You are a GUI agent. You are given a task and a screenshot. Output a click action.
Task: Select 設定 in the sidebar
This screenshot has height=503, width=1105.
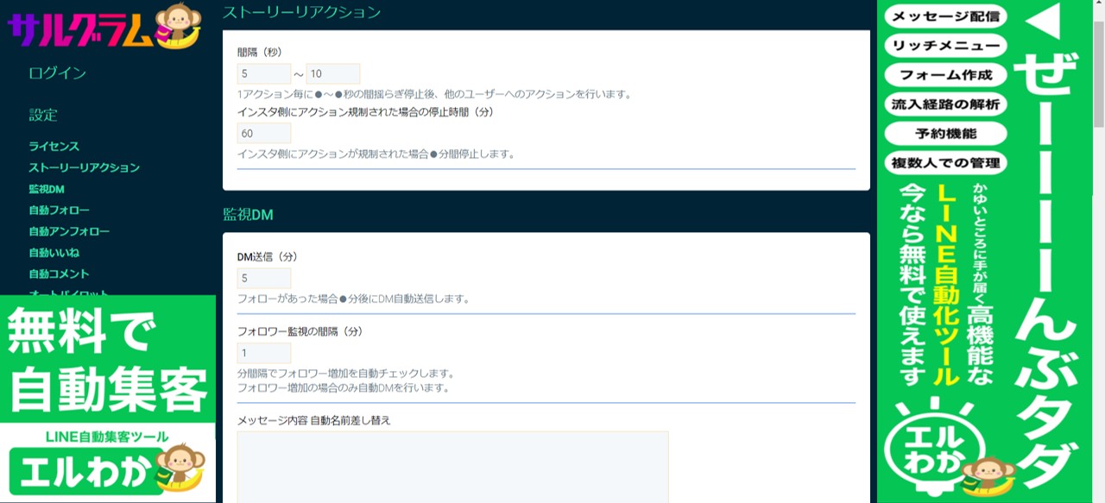click(x=43, y=115)
